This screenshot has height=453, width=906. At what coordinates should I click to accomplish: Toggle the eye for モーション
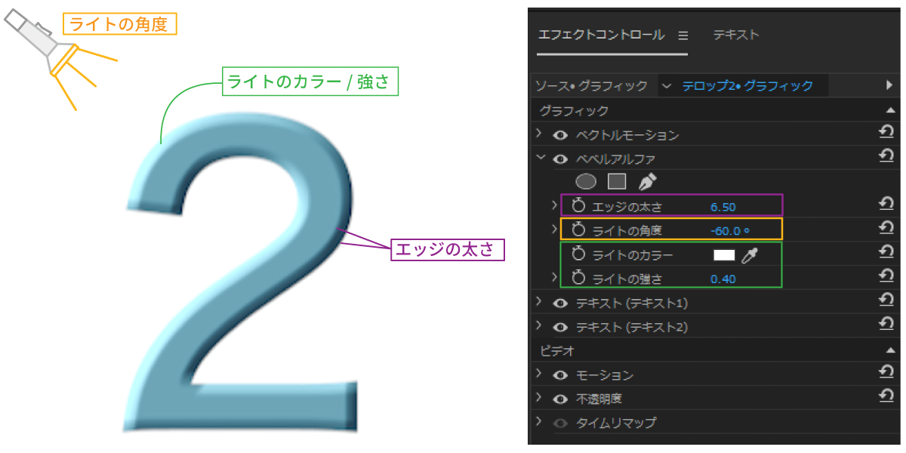tap(560, 375)
